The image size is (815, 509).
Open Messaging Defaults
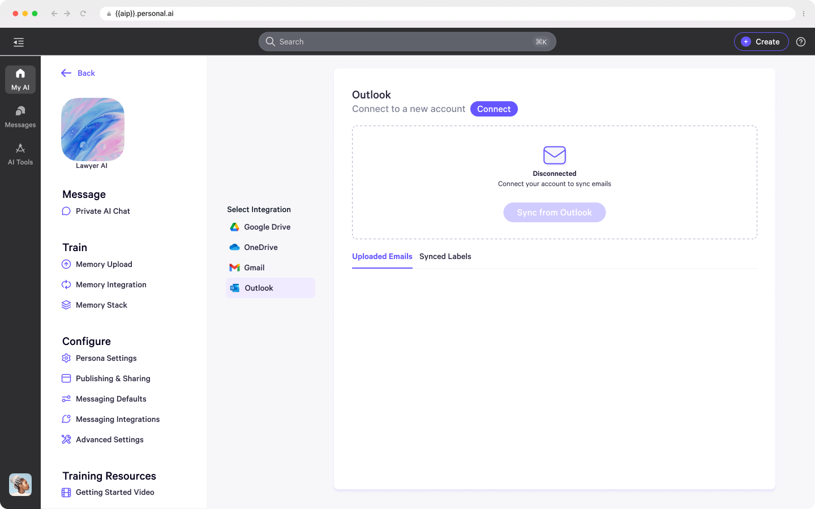[104, 399]
